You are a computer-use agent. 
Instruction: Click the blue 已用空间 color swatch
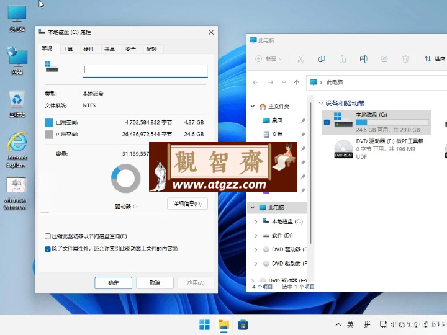coord(49,122)
